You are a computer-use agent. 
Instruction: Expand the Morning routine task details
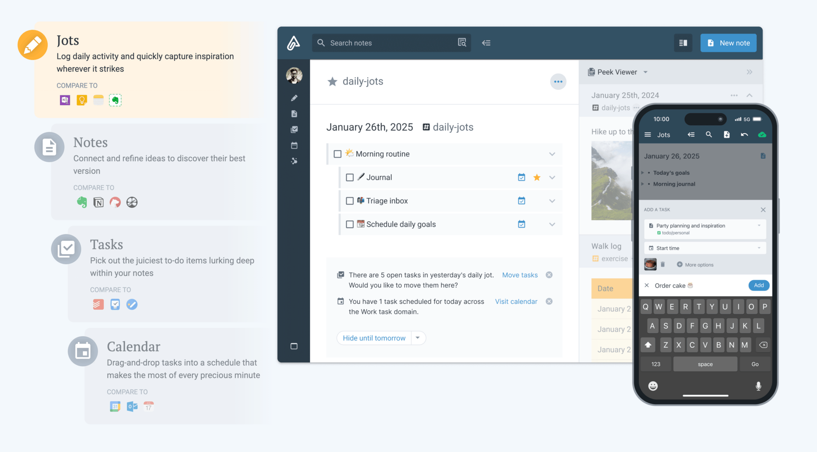tap(552, 154)
